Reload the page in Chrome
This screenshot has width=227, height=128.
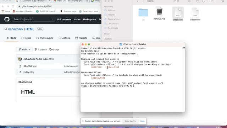(x=13, y=6)
